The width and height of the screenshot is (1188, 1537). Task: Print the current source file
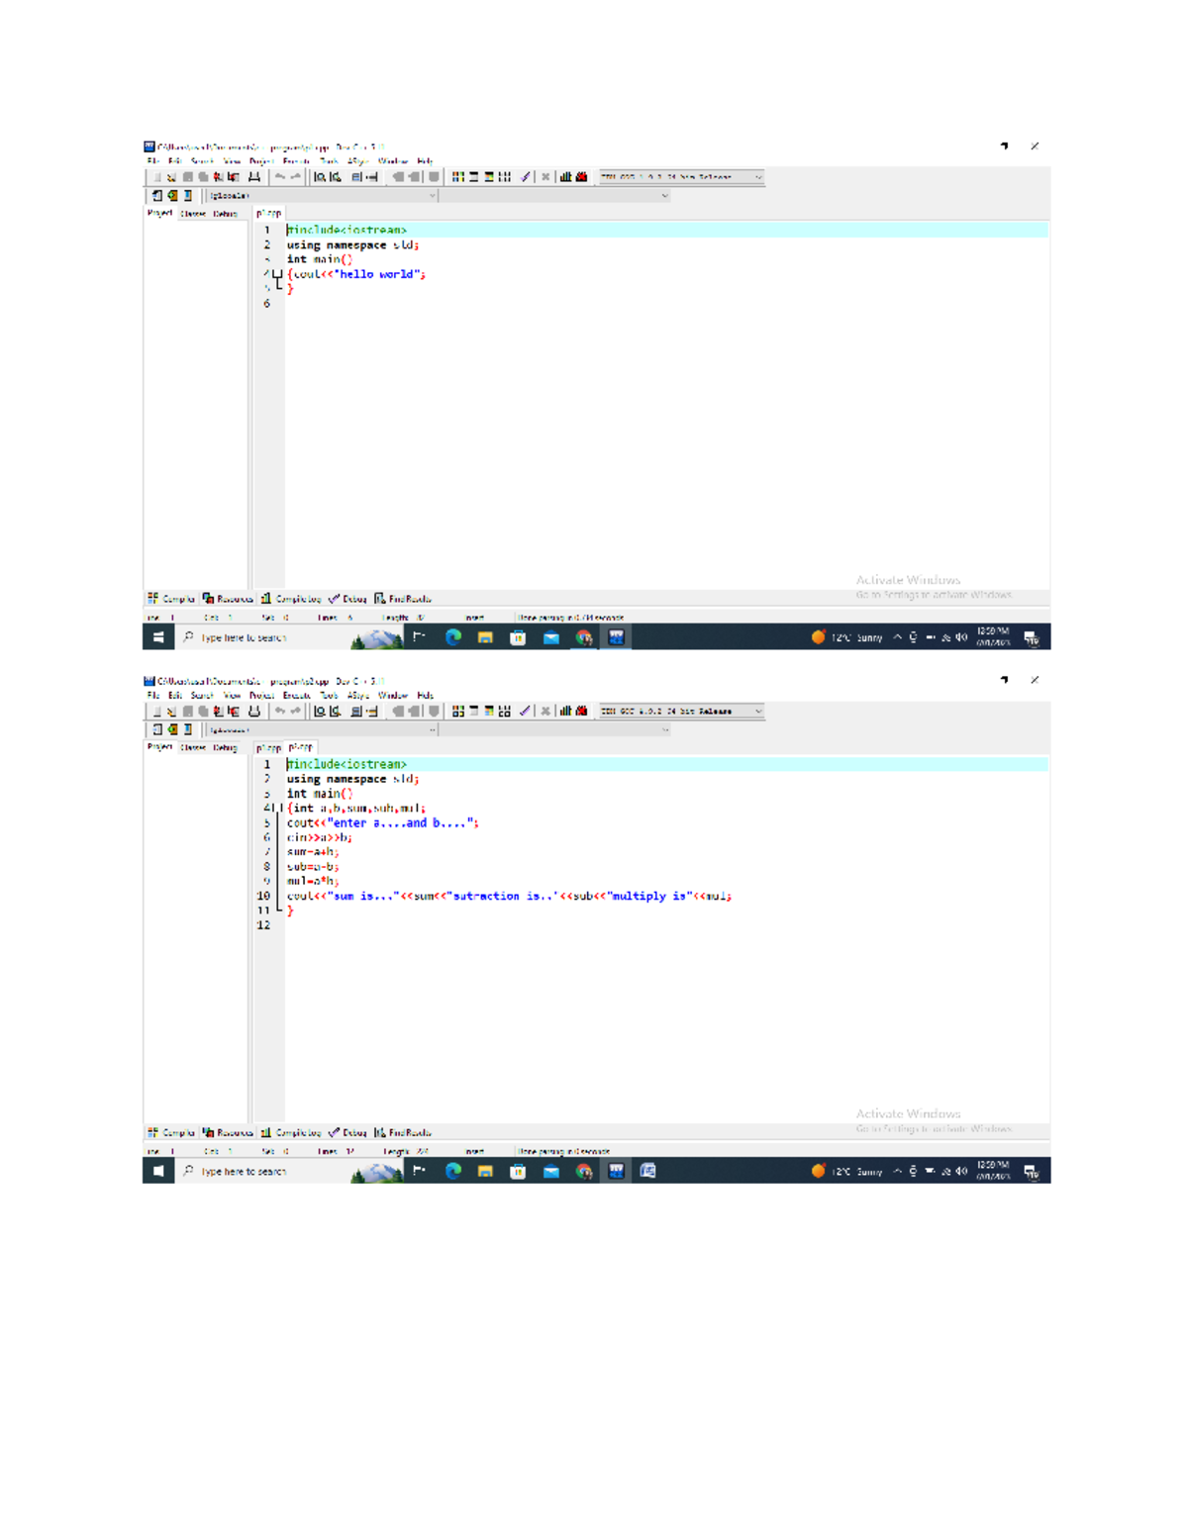pos(255,177)
